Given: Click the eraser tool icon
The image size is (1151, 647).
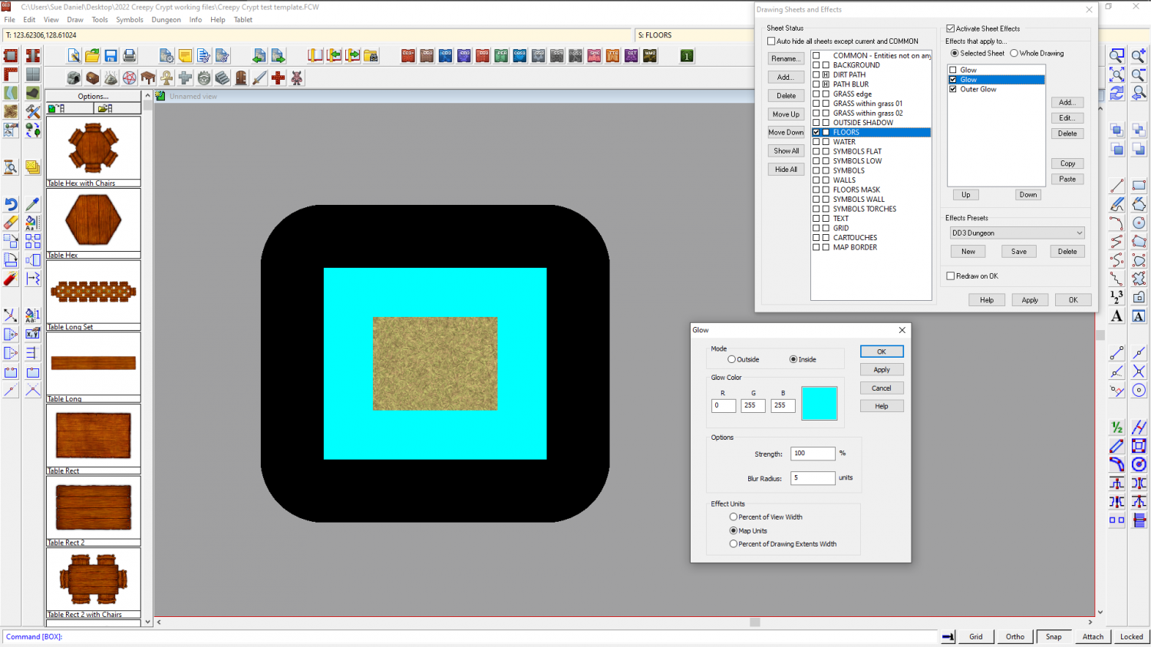Looking at the screenshot, I should (11, 223).
